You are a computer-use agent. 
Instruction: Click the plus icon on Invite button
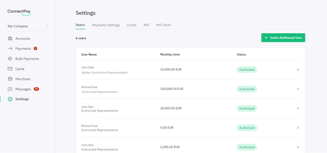coord(266,38)
